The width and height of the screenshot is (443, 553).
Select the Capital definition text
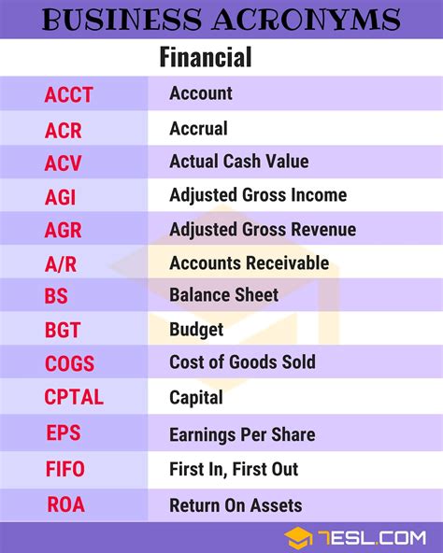point(196,398)
